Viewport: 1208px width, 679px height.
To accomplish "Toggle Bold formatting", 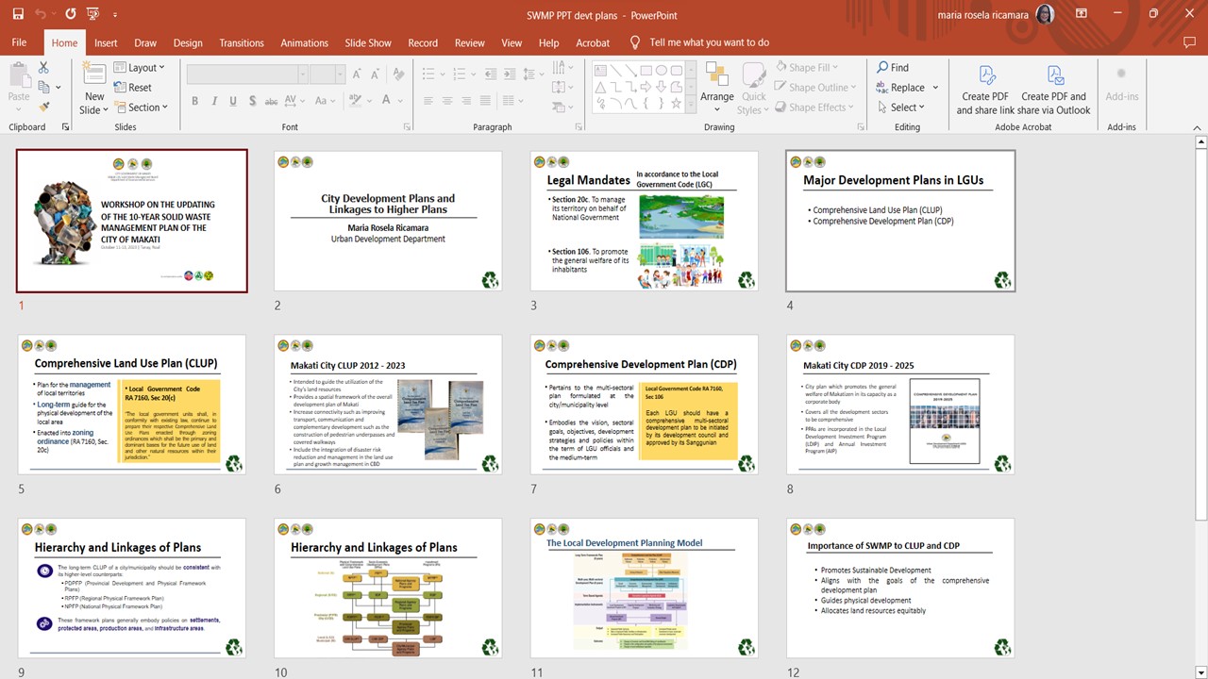I will click(195, 101).
